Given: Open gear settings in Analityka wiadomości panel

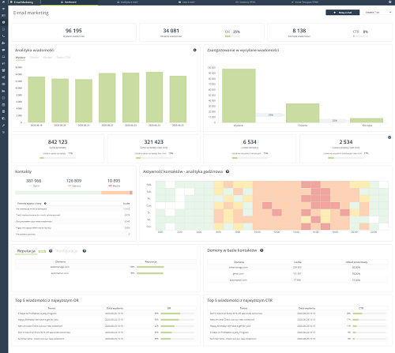Looking at the screenshot, I should point(195,50).
